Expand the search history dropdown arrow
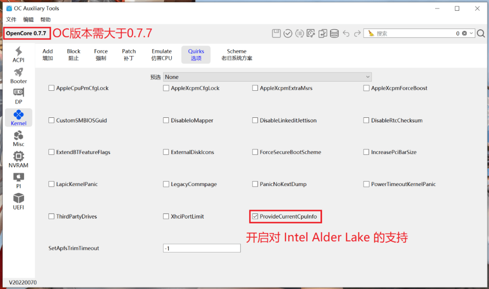 click(471, 33)
